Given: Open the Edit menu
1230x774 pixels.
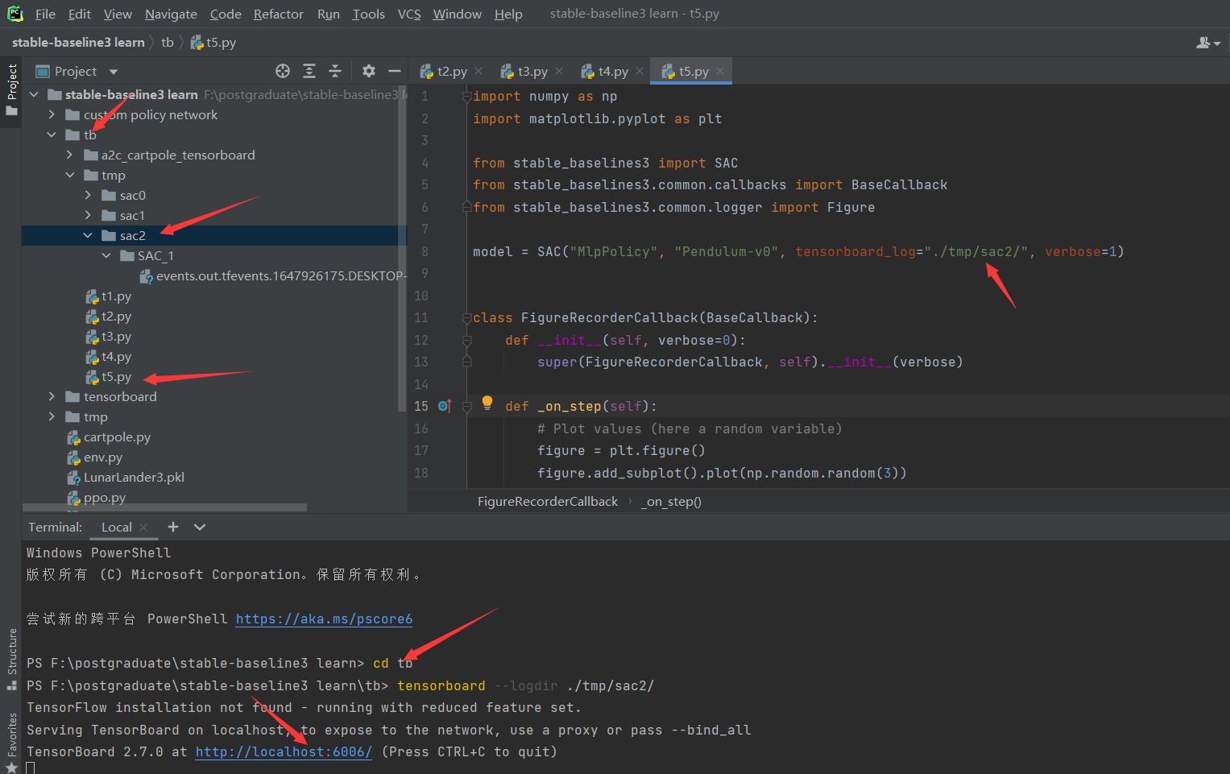Looking at the screenshot, I should click(79, 14).
